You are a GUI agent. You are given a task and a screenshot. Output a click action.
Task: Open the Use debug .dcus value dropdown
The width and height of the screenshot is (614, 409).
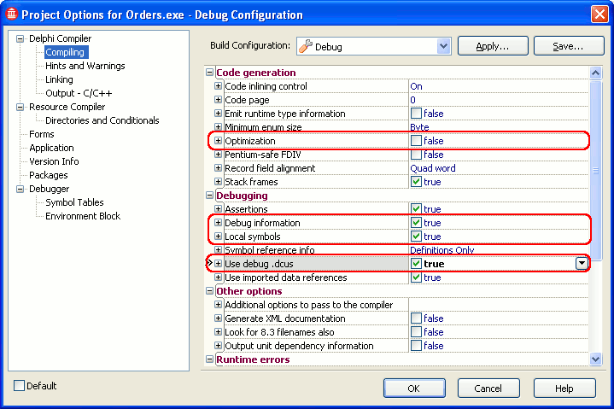(x=582, y=264)
